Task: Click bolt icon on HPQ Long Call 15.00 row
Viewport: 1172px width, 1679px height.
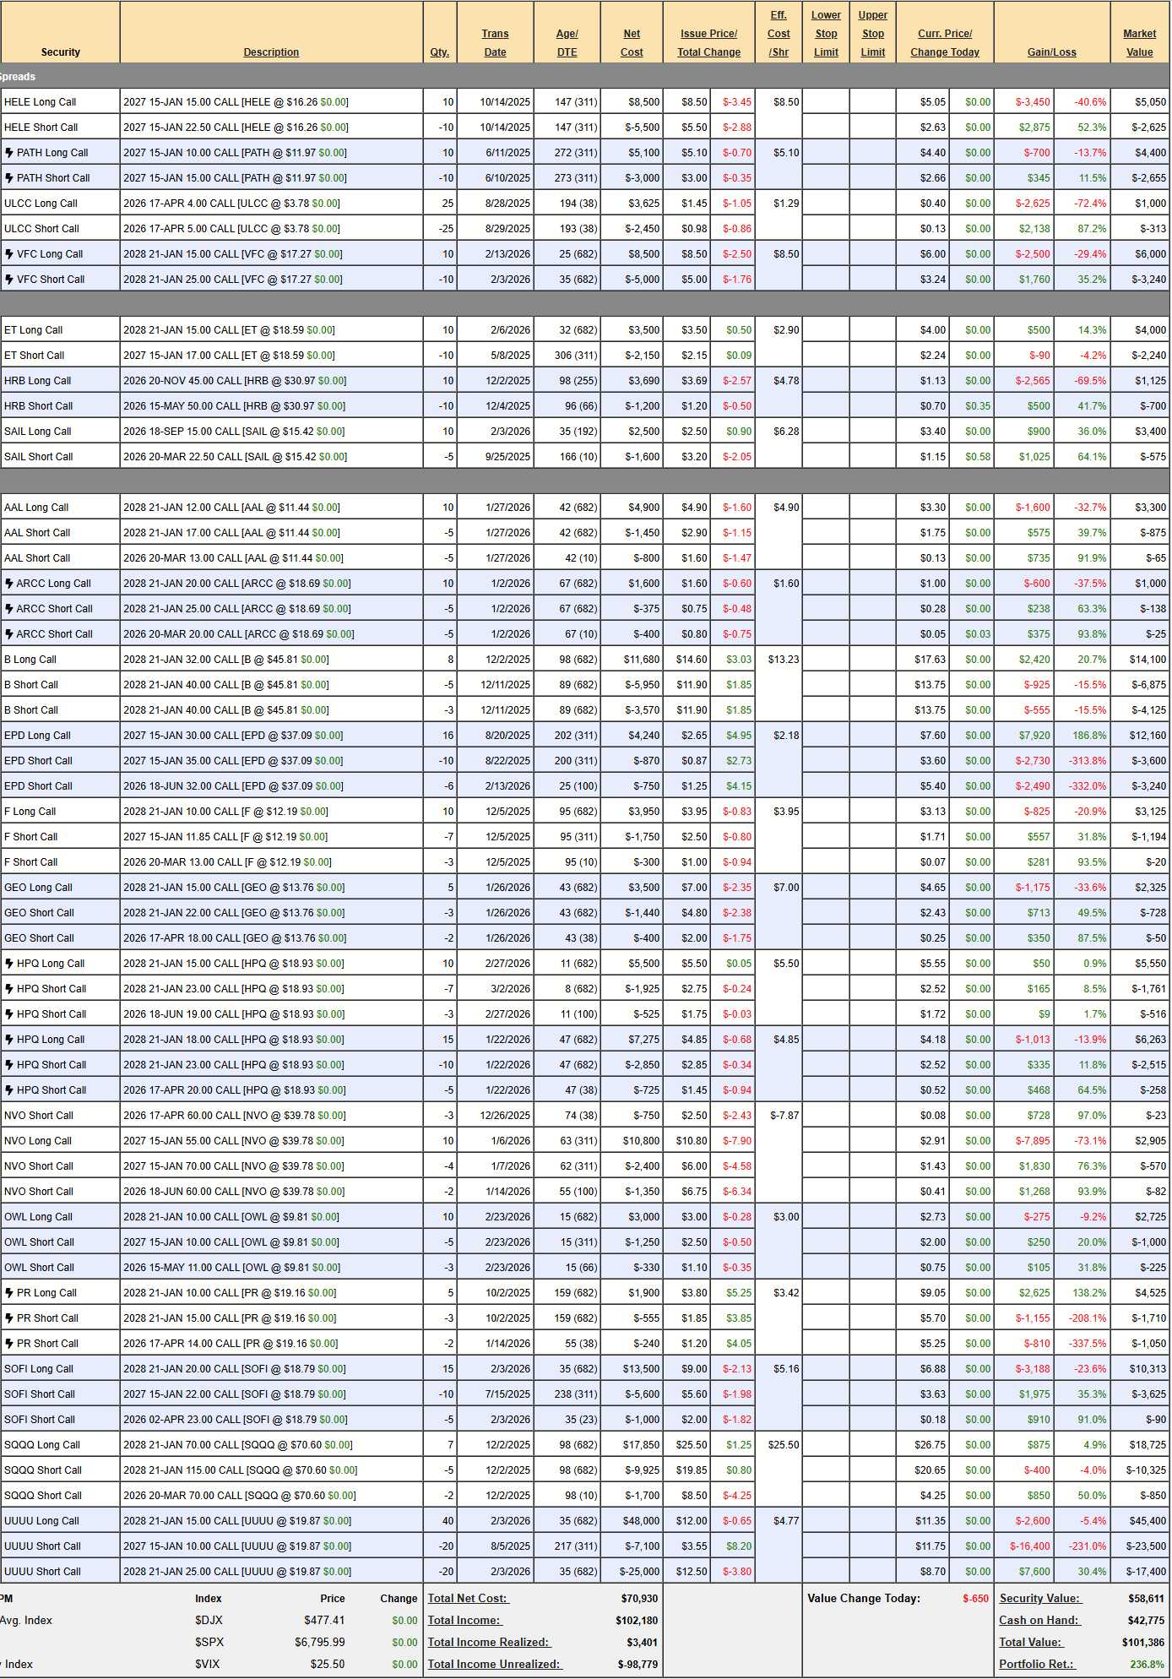Action: pos(9,964)
